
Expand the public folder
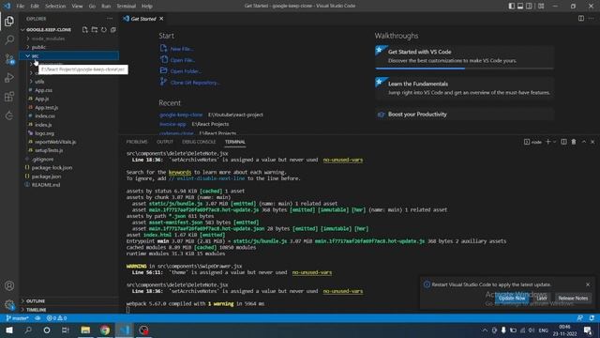click(69, 47)
